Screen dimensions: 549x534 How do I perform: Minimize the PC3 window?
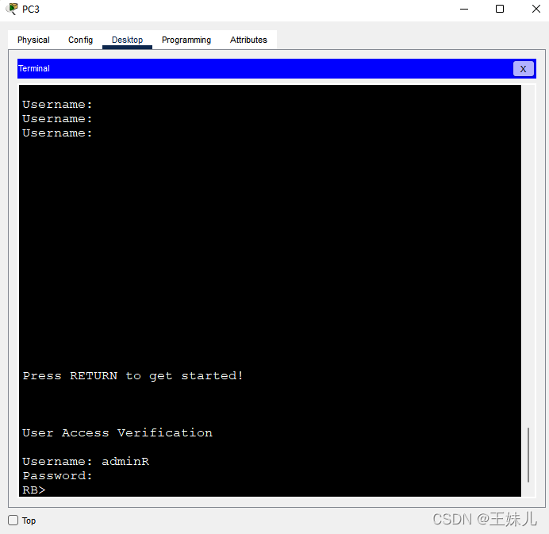pyautogui.click(x=464, y=9)
